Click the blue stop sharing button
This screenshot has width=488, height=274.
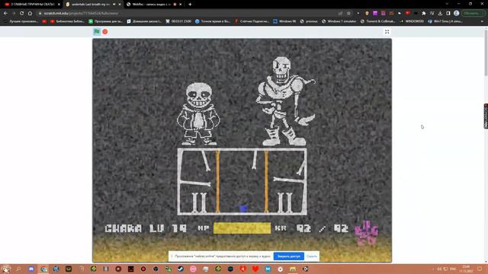288,256
